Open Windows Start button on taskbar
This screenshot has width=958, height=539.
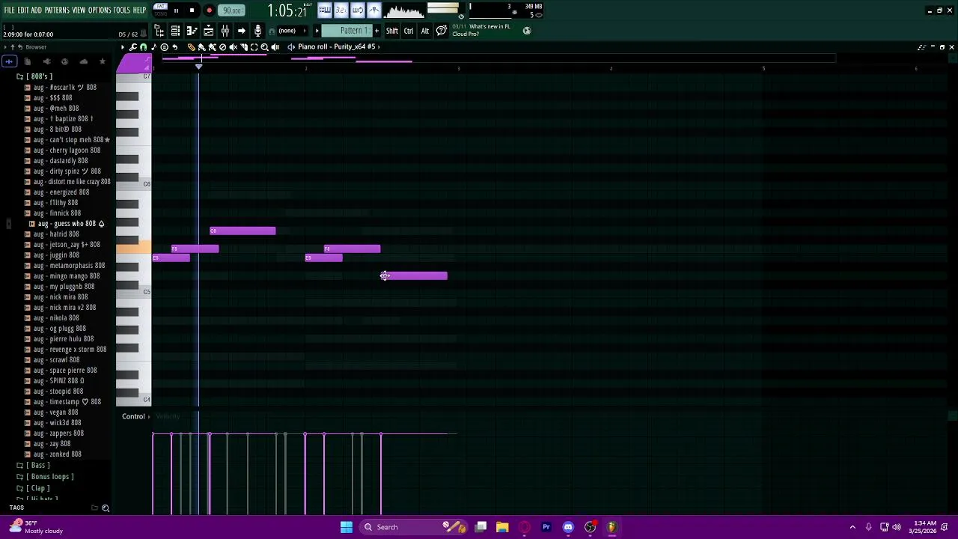[x=347, y=527]
